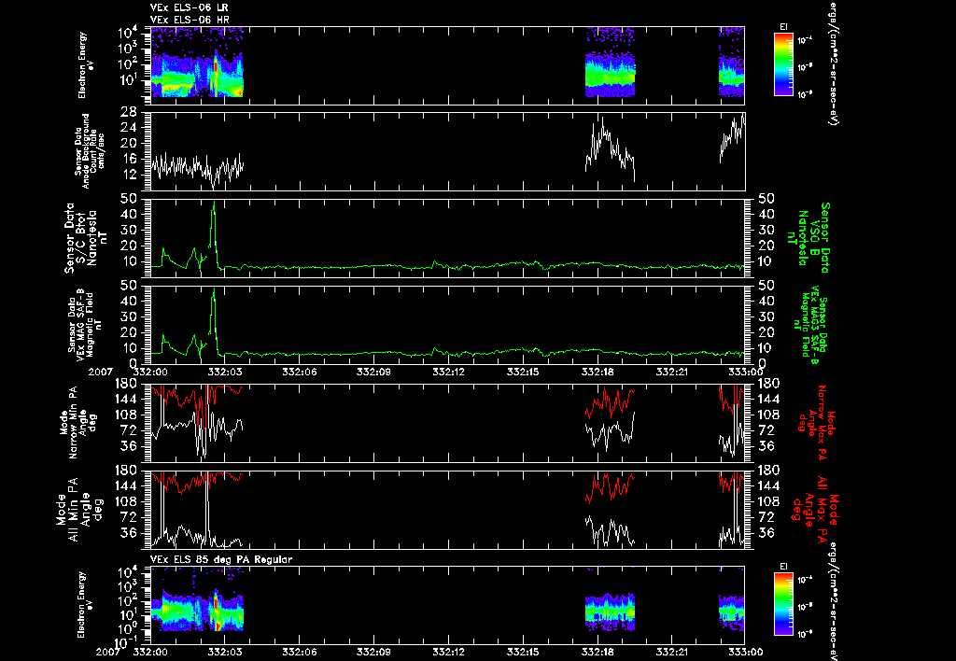Viewport: 956px width, 661px height.
Task: Click the color bar beside the 85 deg PA spectrogram
Action: pyautogui.click(x=783, y=604)
